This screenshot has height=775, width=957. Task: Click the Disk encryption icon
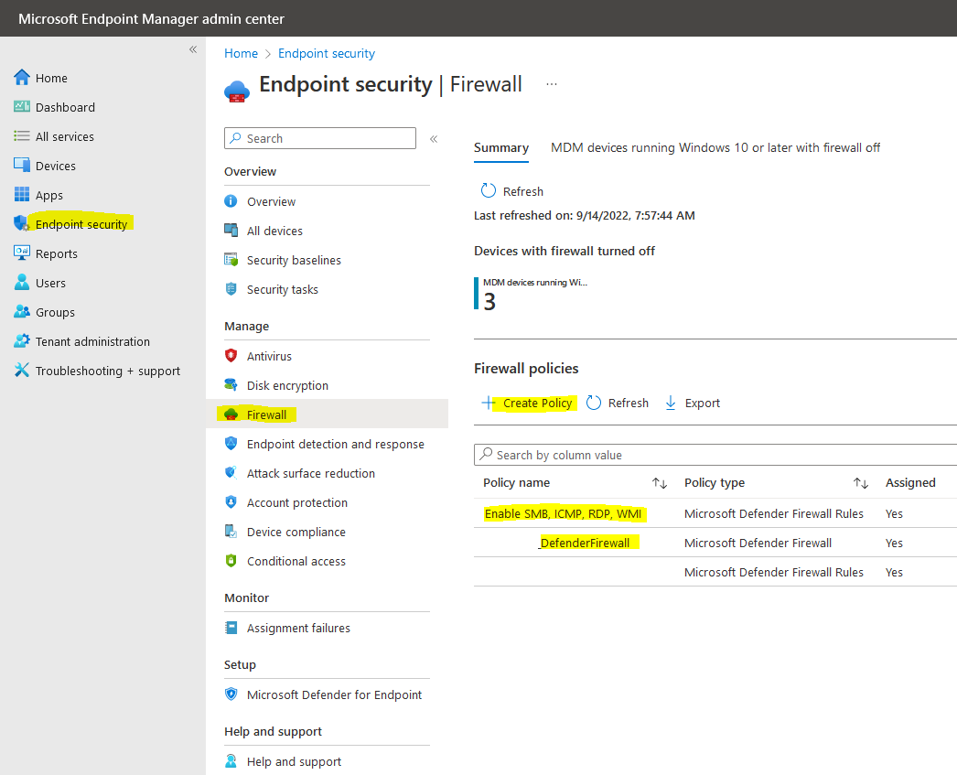click(231, 385)
